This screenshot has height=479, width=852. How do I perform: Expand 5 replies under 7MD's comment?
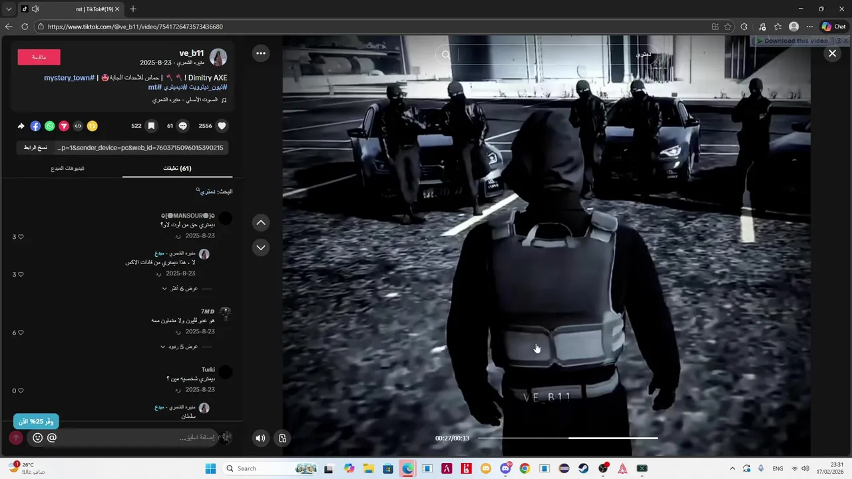(x=184, y=347)
